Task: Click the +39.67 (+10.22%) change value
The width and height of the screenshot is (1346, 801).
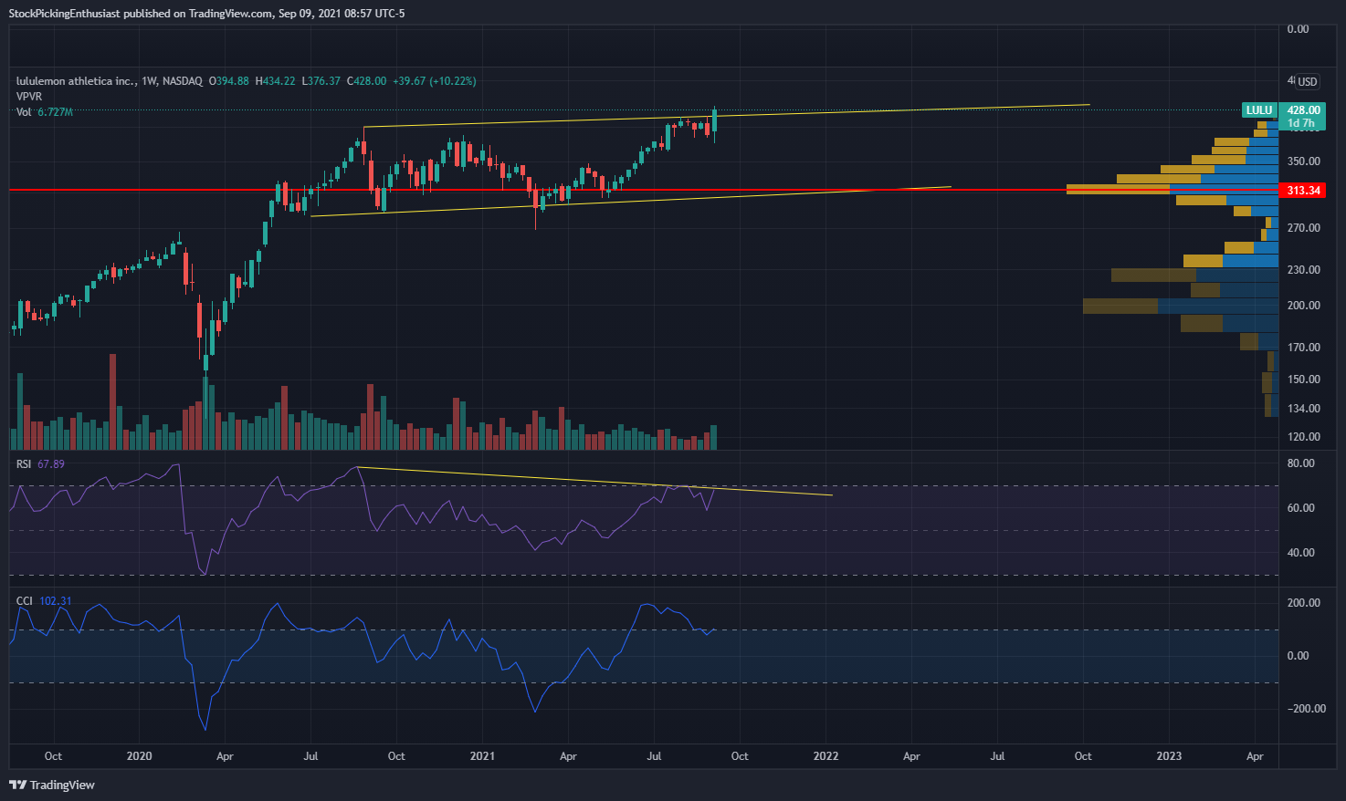Action: click(x=434, y=81)
